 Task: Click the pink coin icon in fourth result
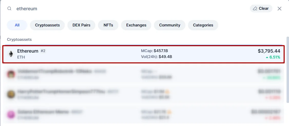click(11, 114)
